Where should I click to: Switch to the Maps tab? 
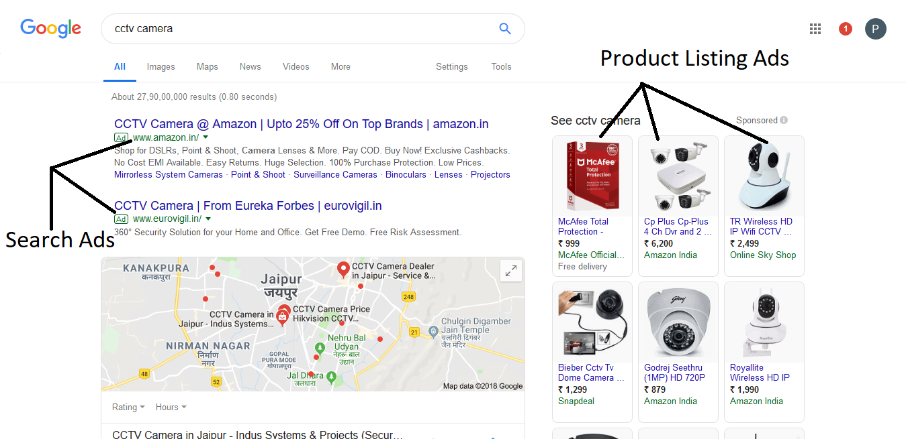coord(208,66)
